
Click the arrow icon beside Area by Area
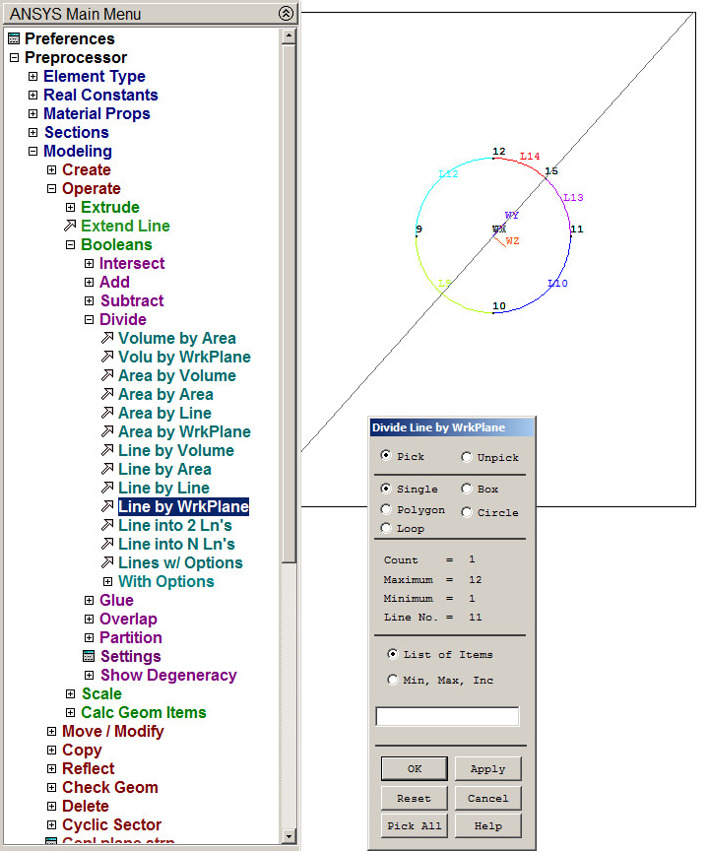tap(107, 394)
